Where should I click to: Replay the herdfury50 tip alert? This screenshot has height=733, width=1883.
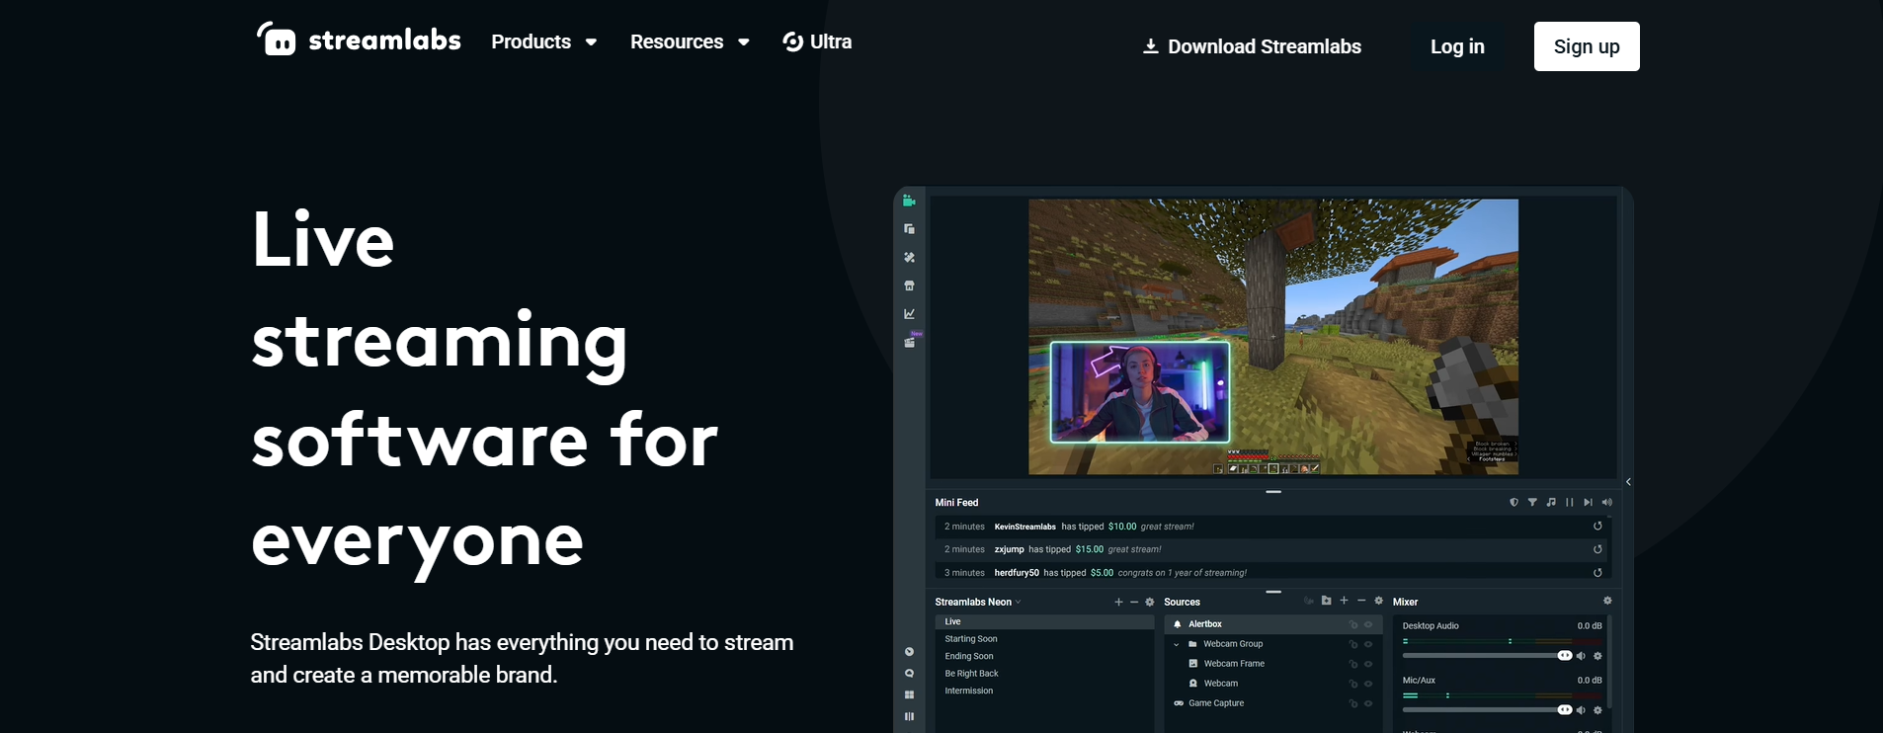click(x=1597, y=572)
